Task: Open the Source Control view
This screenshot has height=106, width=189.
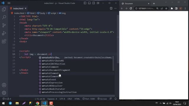Action: tap(4, 25)
